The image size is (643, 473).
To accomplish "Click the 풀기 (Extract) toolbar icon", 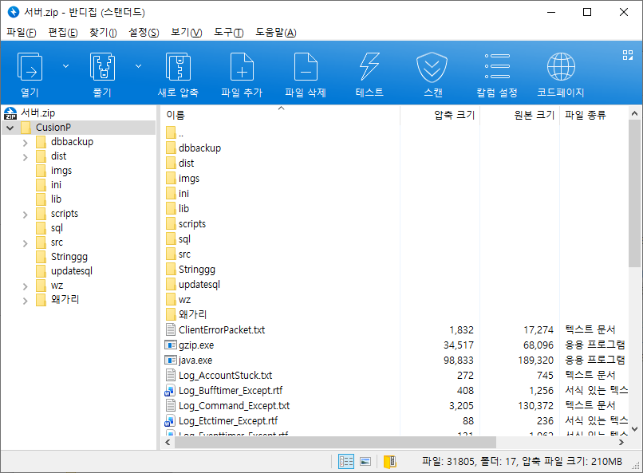I will (102, 66).
